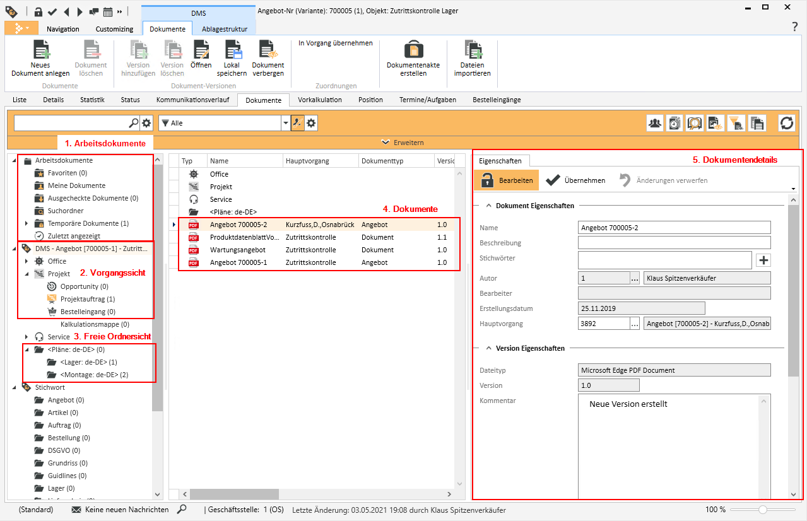Click Dokument verbergen icon
The height and width of the screenshot is (521, 807).
tap(268, 50)
